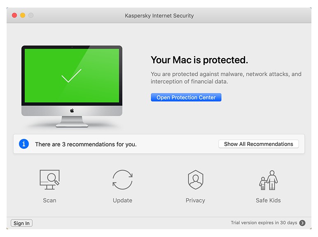The image size is (318, 237).
Task: Select the Update label text
Action: click(122, 200)
